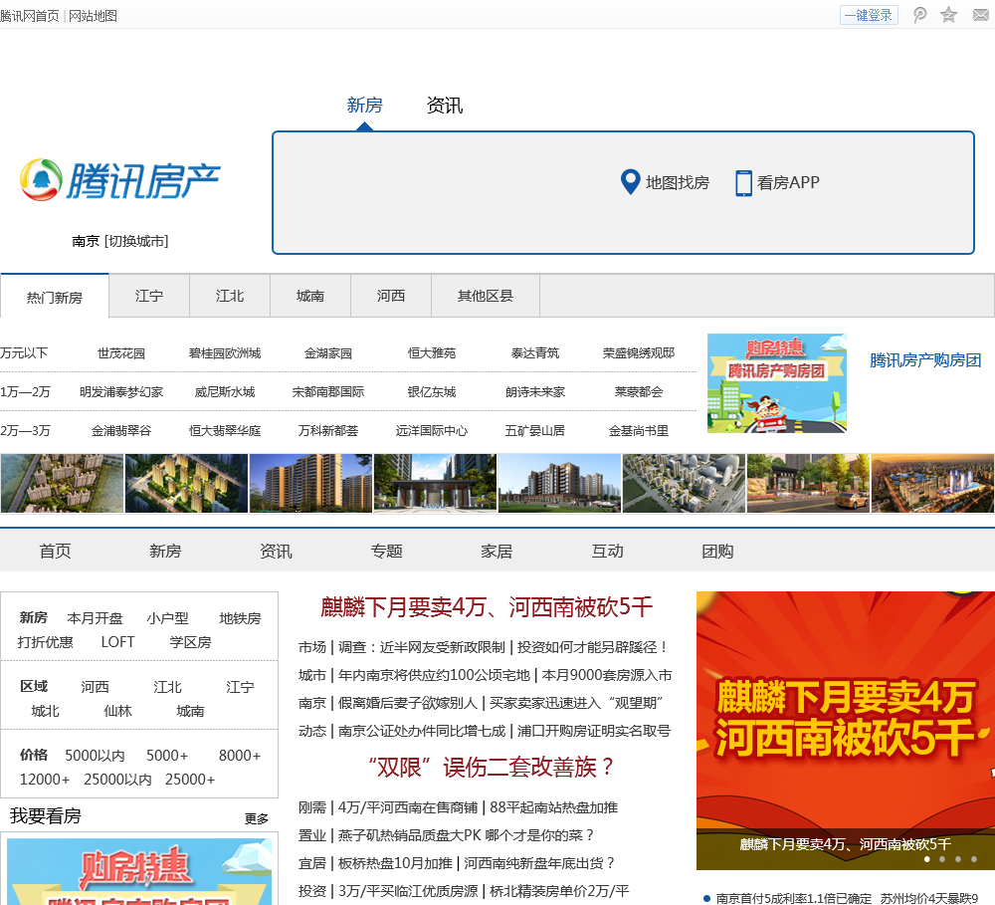Image resolution: width=995 pixels, height=905 pixels.
Task: Open 腾讯网首页 link
Action: 30,16
